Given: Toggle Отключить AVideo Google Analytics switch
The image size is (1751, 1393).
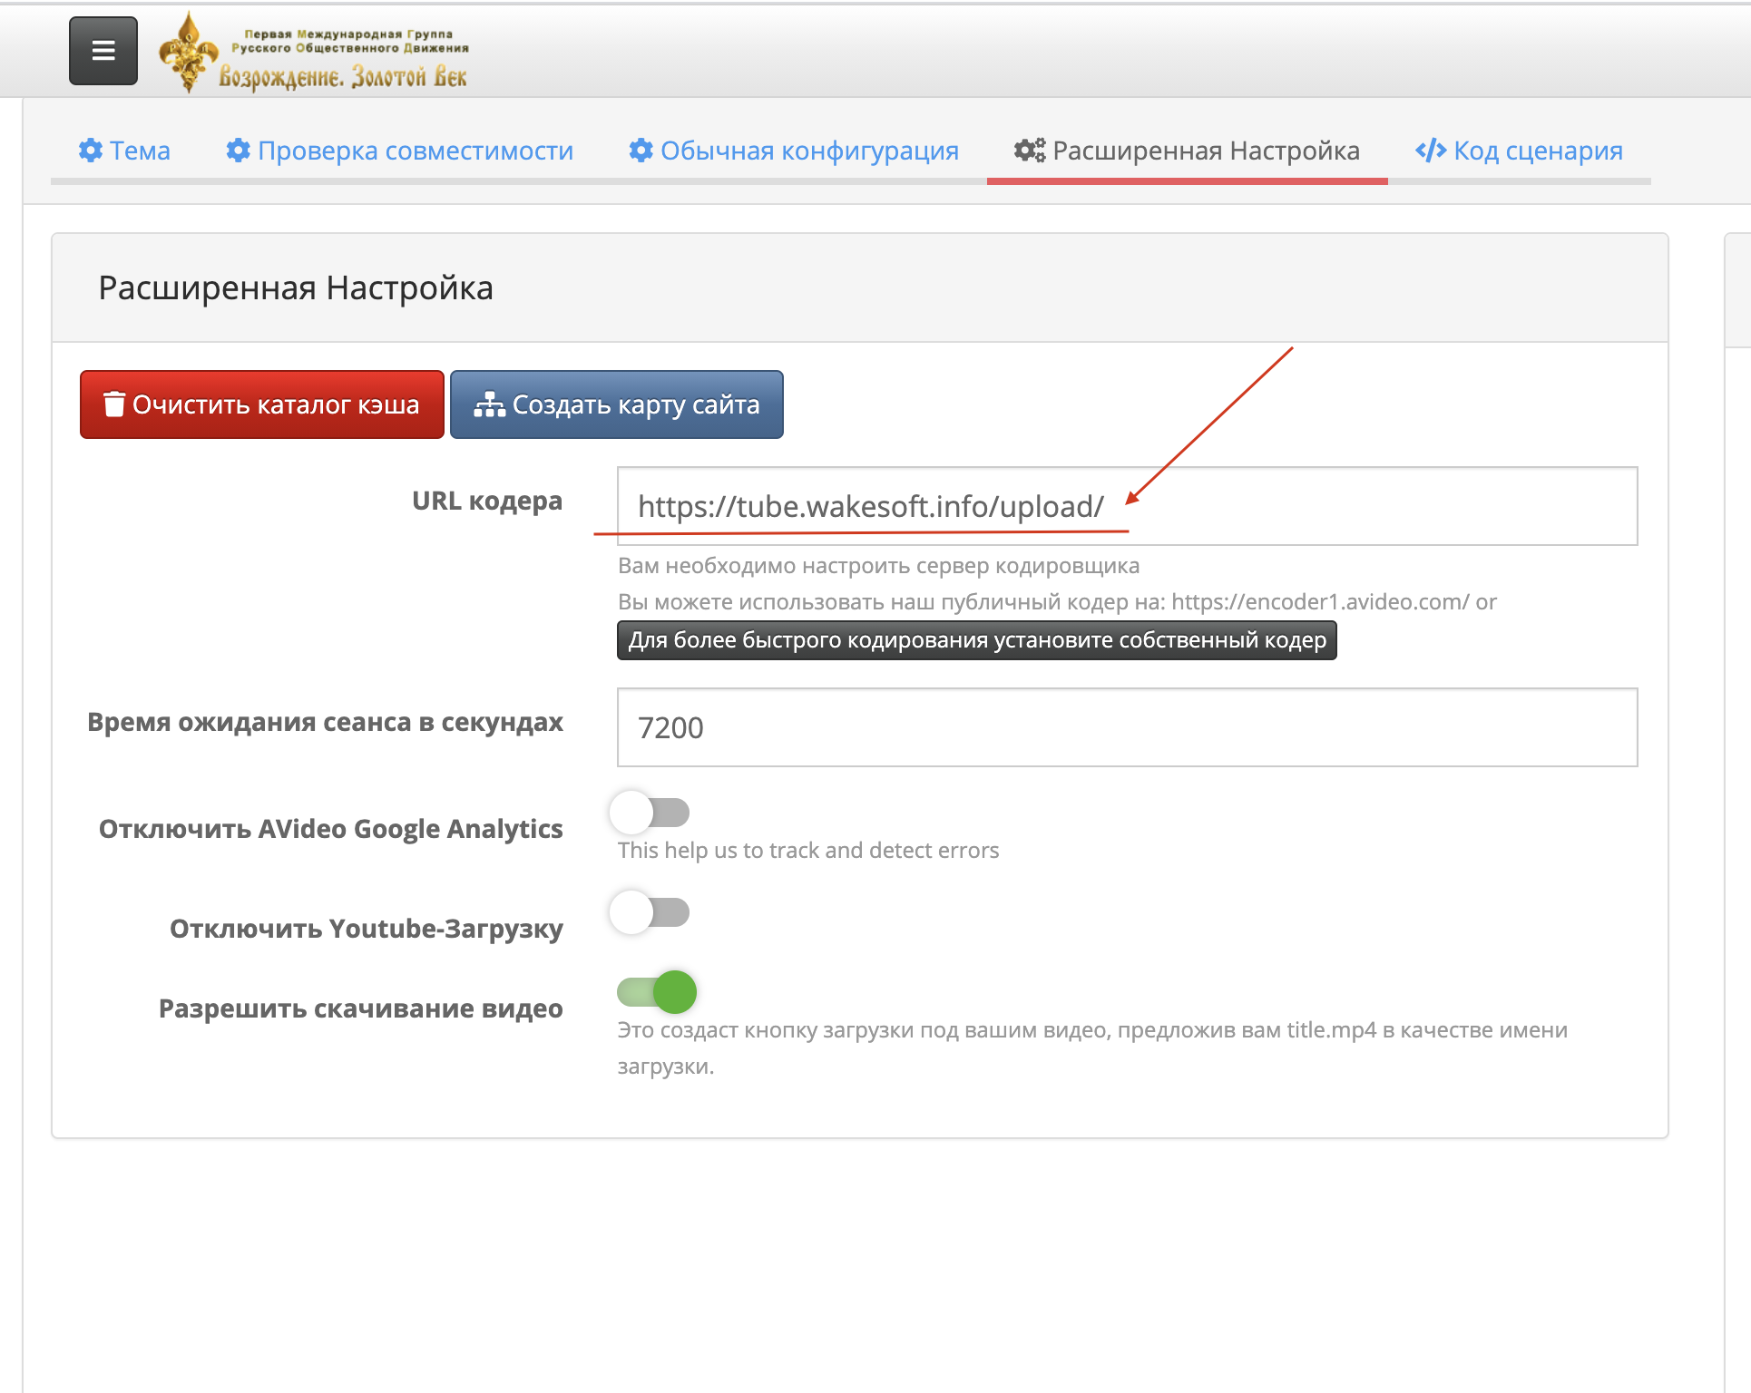Looking at the screenshot, I should [x=651, y=812].
